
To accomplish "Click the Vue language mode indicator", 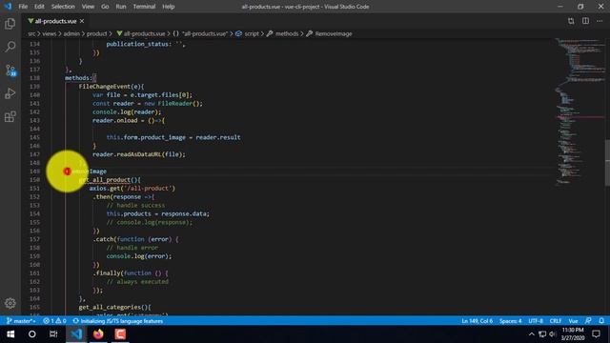I will coord(573,321).
